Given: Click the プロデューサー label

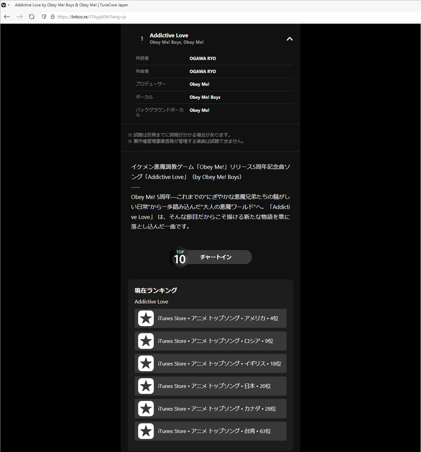Looking at the screenshot, I should [x=151, y=84].
